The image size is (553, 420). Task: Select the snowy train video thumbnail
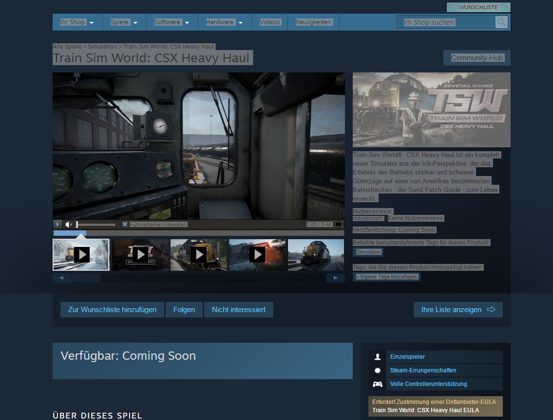(x=81, y=255)
